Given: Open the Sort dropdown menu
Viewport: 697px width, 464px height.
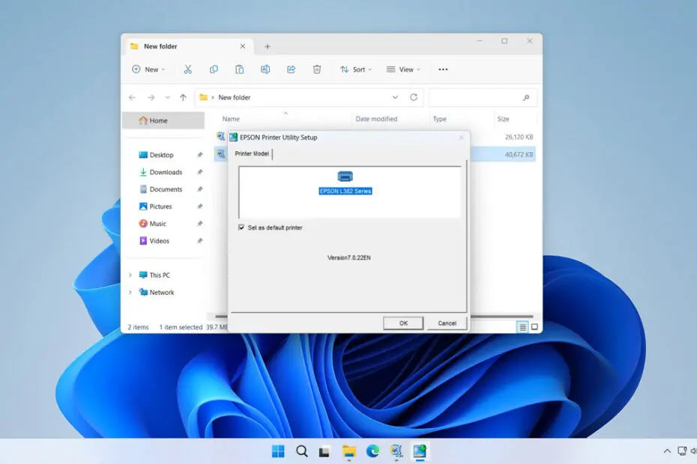Looking at the screenshot, I should pyautogui.click(x=355, y=70).
